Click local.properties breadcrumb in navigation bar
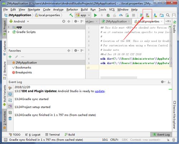 [x=48, y=15]
